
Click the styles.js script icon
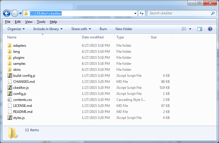pyautogui.click(x=10, y=117)
